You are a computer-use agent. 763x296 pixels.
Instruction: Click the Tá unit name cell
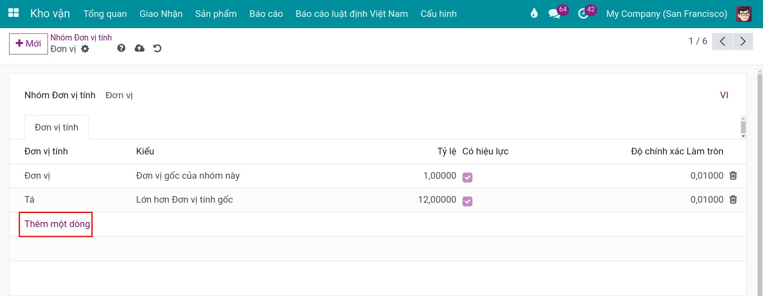coord(29,199)
